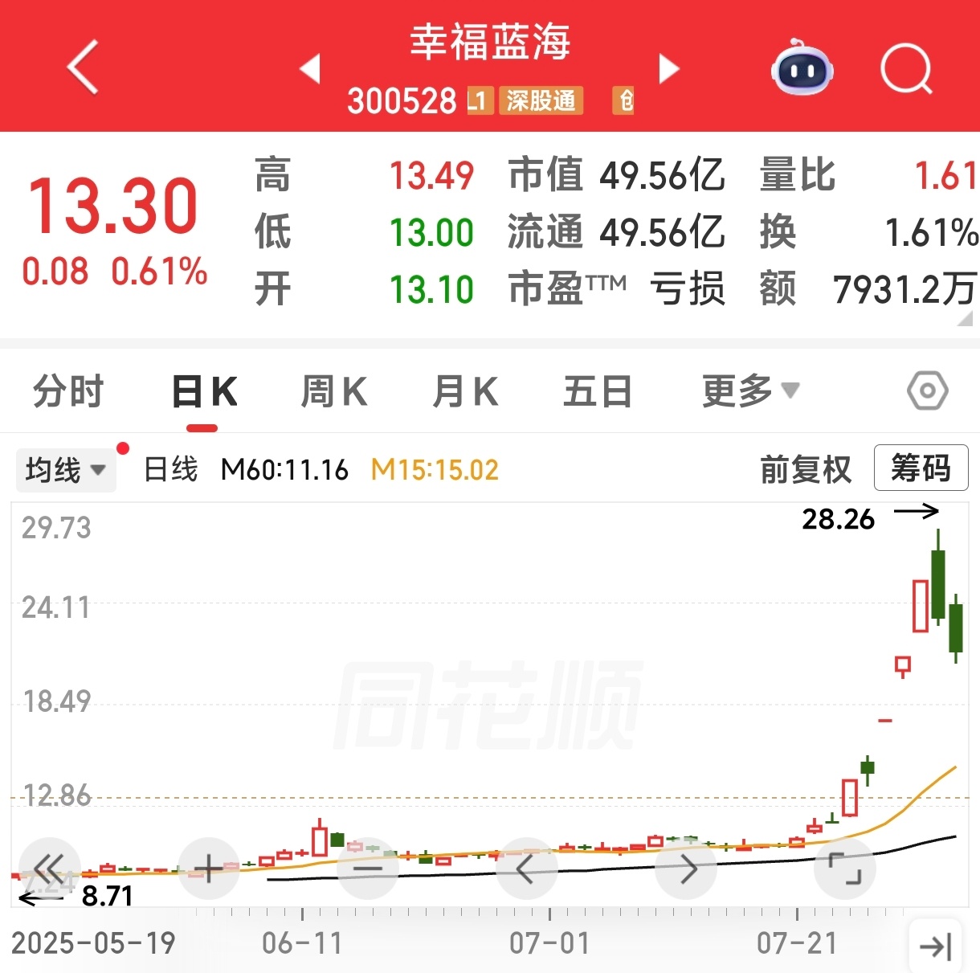
Task: Zoom in chart with plus button
Action: click(x=209, y=868)
